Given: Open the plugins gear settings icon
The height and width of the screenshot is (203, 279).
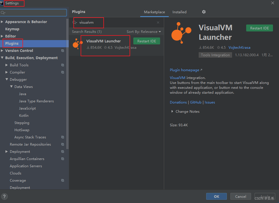Looking at the screenshot, I should tap(204, 12).
